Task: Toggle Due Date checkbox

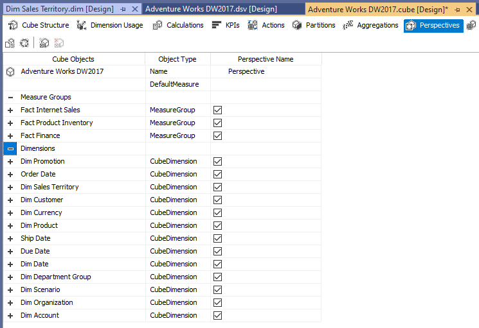Action: coord(217,251)
